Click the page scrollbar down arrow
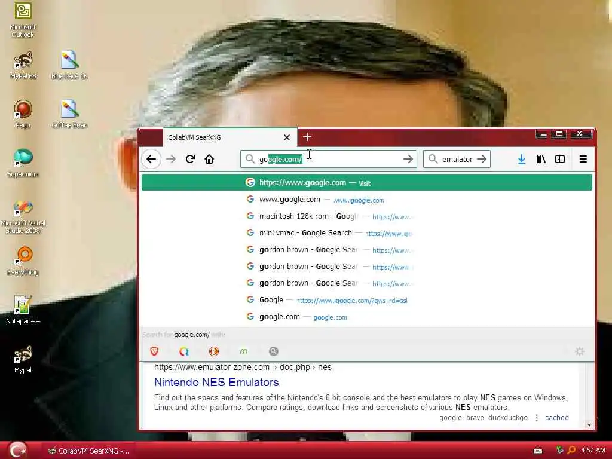This screenshot has height=459, width=612. coord(589,425)
